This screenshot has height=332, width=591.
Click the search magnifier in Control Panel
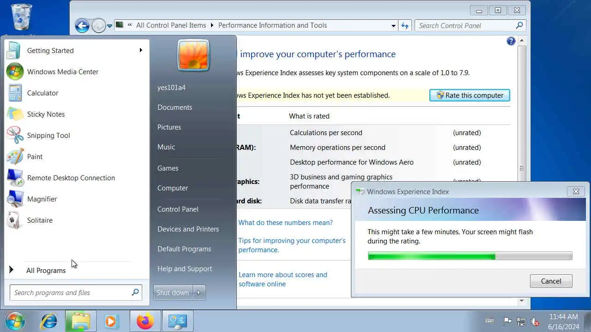519,25
